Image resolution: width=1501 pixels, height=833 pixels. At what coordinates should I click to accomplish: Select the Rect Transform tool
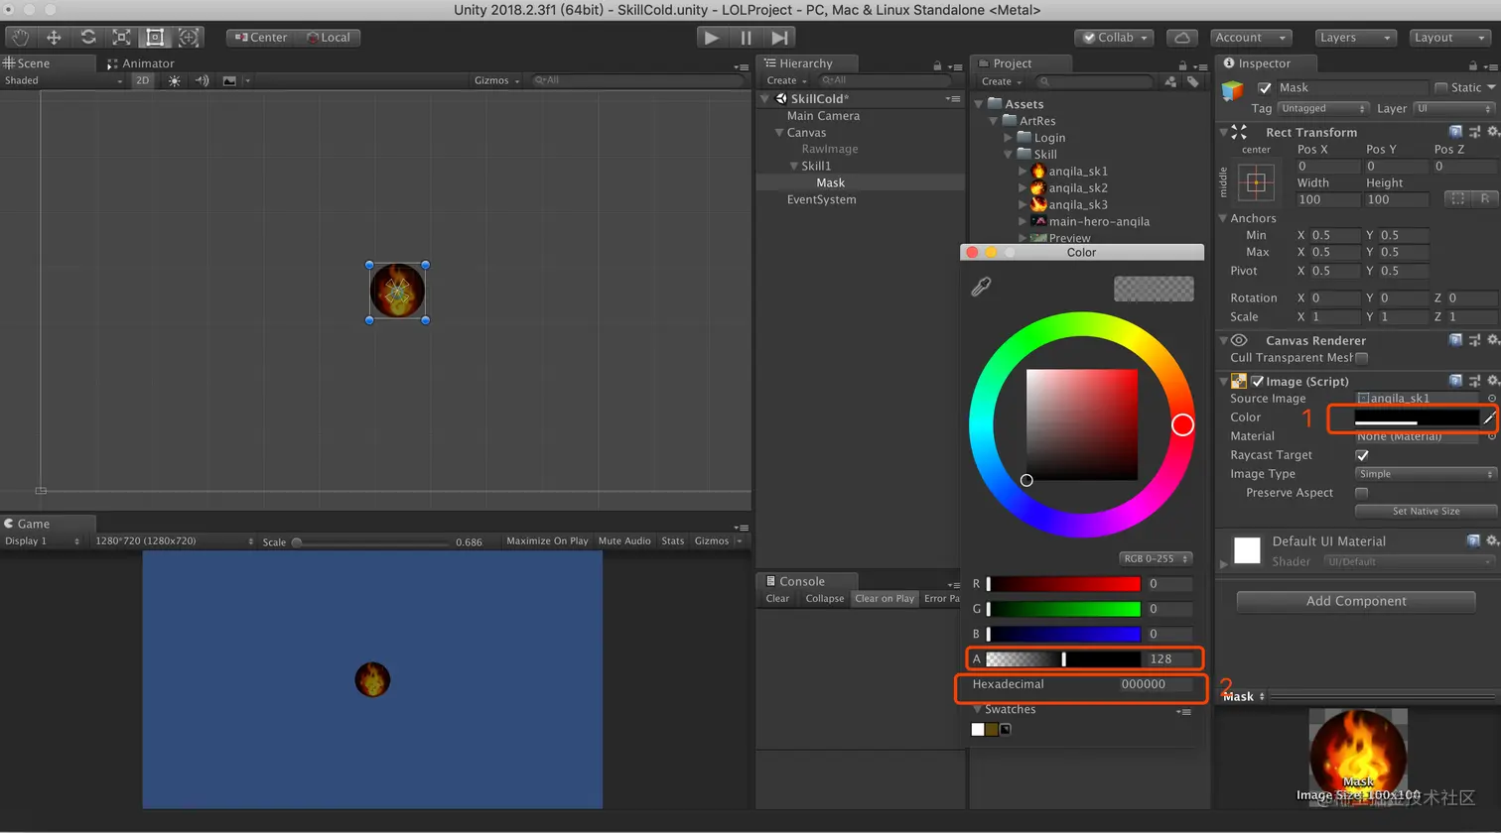click(x=155, y=38)
